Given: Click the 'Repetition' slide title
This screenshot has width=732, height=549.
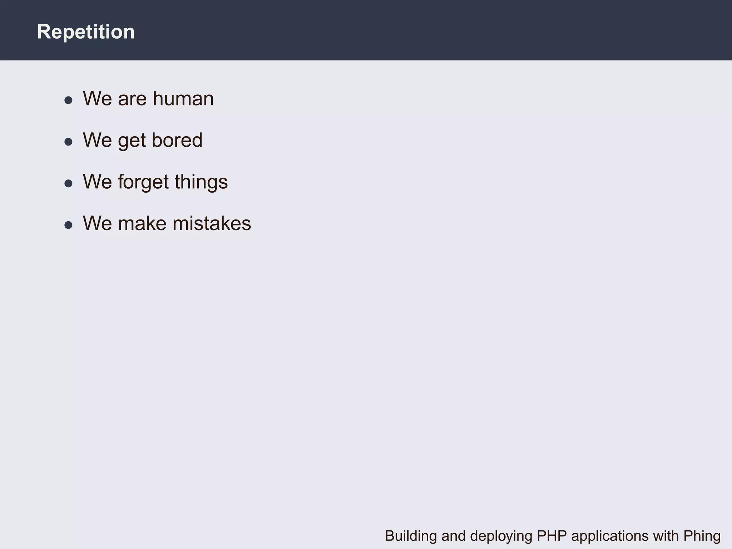Looking at the screenshot, I should pyautogui.click(x=86, y=32).
